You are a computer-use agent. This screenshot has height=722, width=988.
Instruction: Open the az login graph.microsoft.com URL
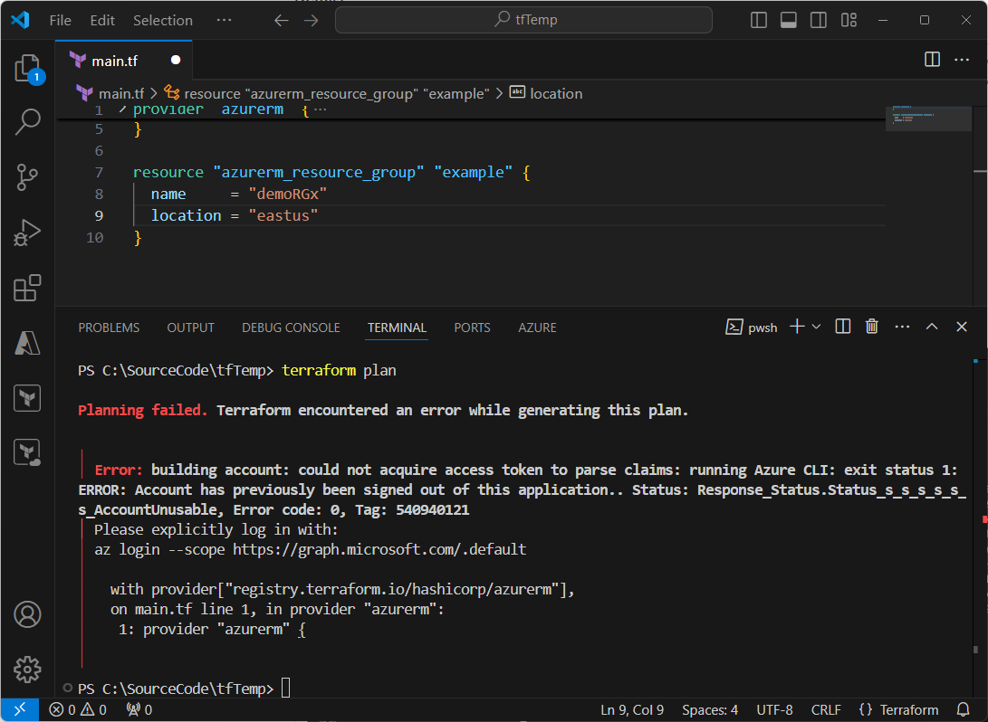[x=379, y=549]
